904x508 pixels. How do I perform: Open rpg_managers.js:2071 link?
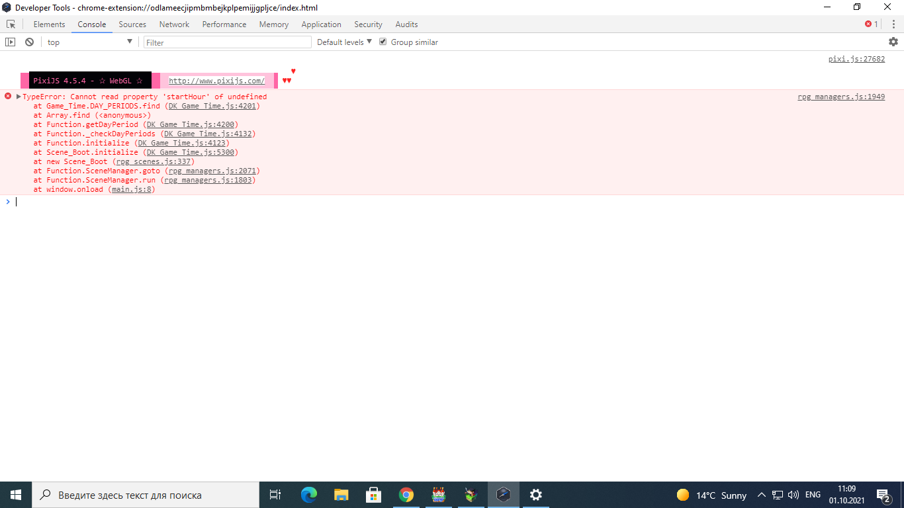[212, 171]
